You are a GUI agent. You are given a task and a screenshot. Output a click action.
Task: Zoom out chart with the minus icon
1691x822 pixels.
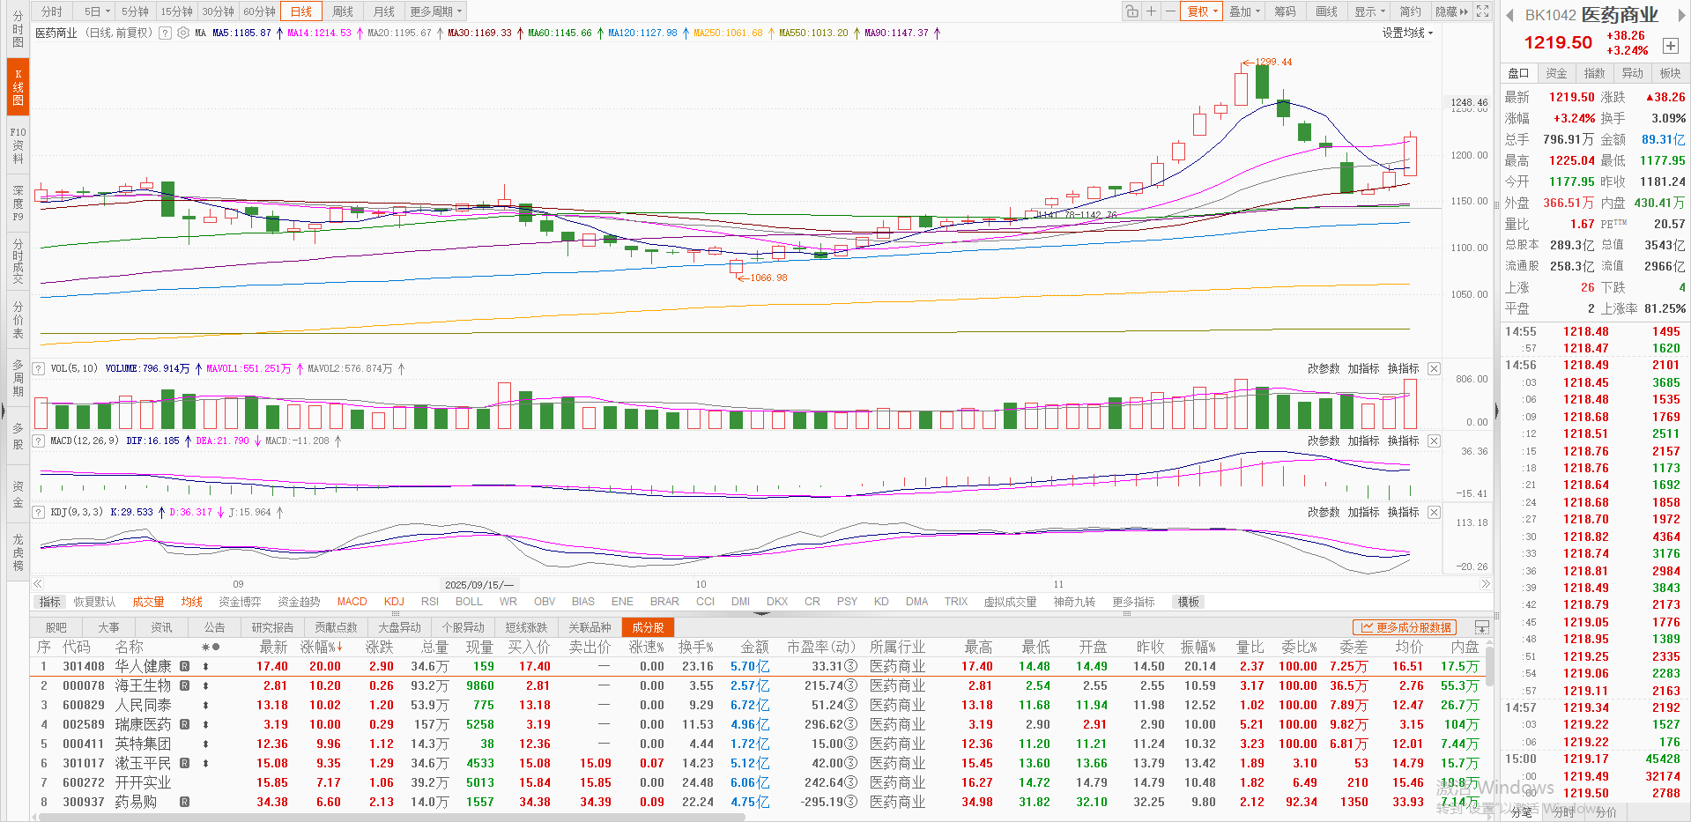(1169, 11)
